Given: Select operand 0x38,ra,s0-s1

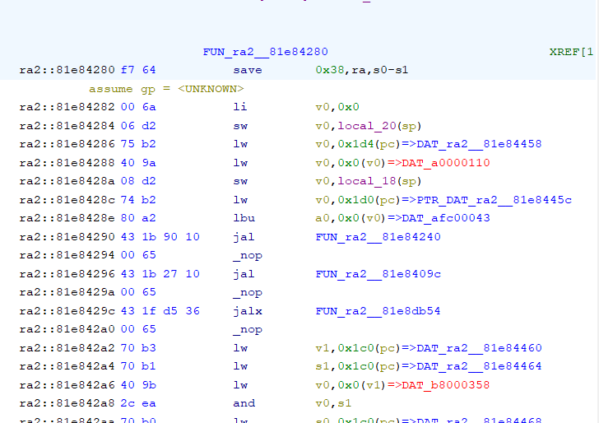Looking at the screenshot, I should point(362,70).
